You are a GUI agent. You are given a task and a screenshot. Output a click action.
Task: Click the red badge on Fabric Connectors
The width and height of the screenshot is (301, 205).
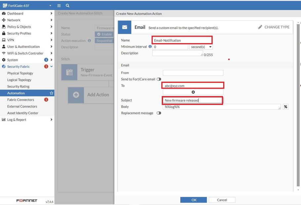46,100
